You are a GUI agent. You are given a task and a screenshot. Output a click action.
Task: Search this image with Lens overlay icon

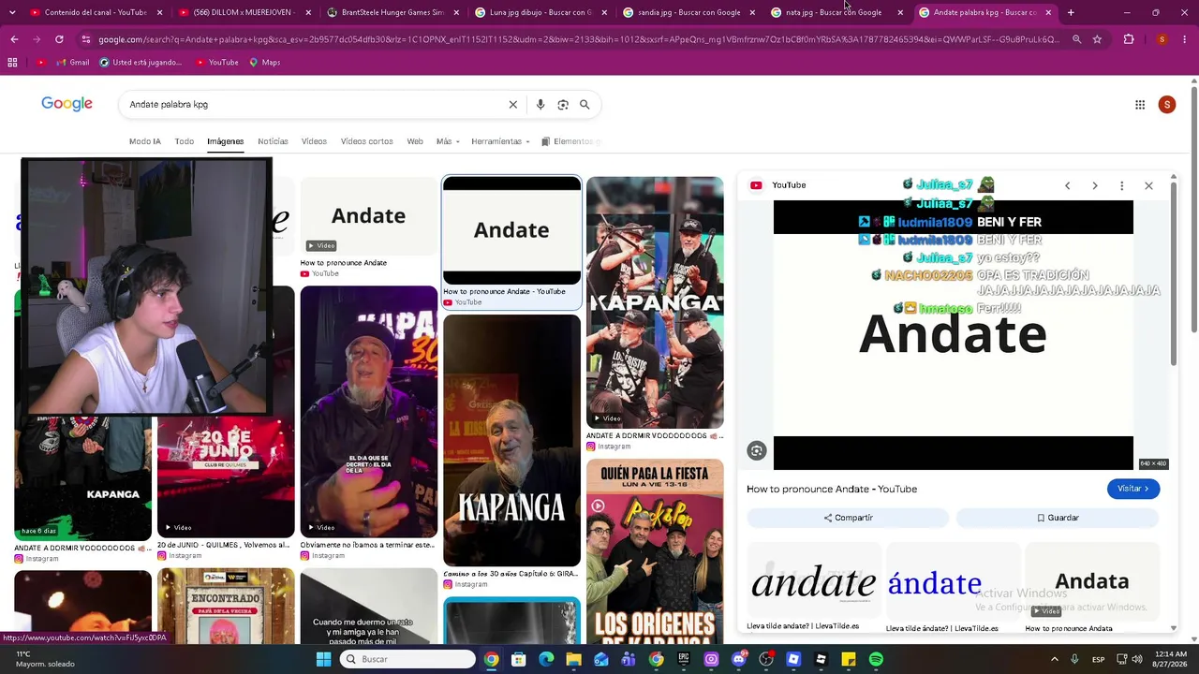[757, 451]
